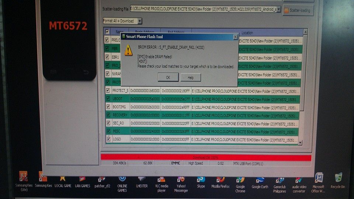Click the LOGO end address 0x000000003300fff
The height and width of the screenshot is (199, 354).
176,139
